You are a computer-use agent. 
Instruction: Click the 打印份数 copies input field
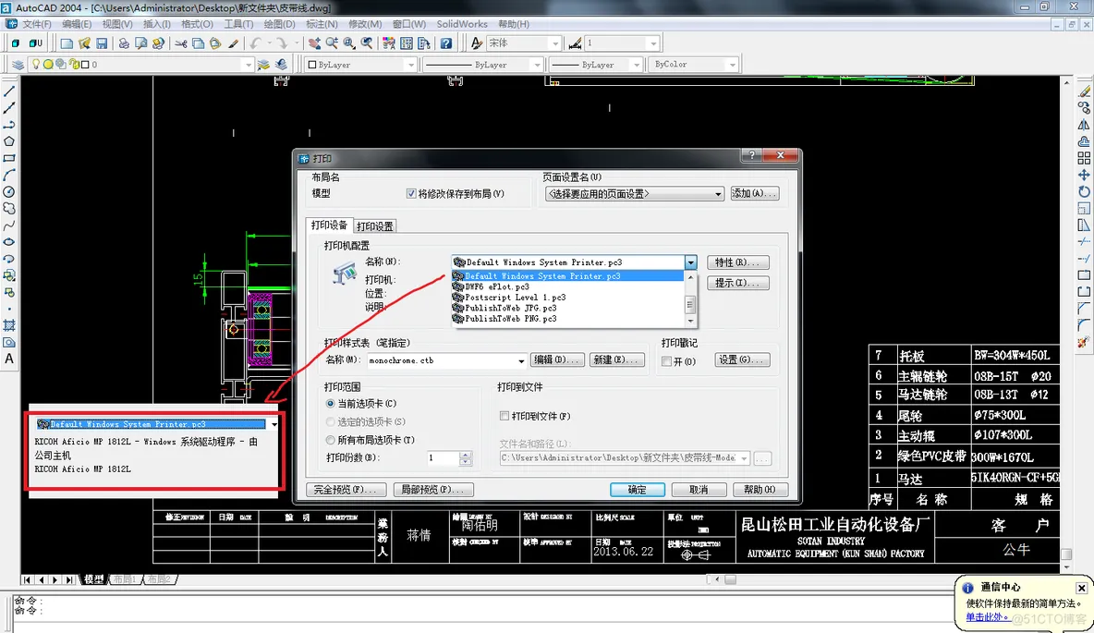[x=443, y=457]
